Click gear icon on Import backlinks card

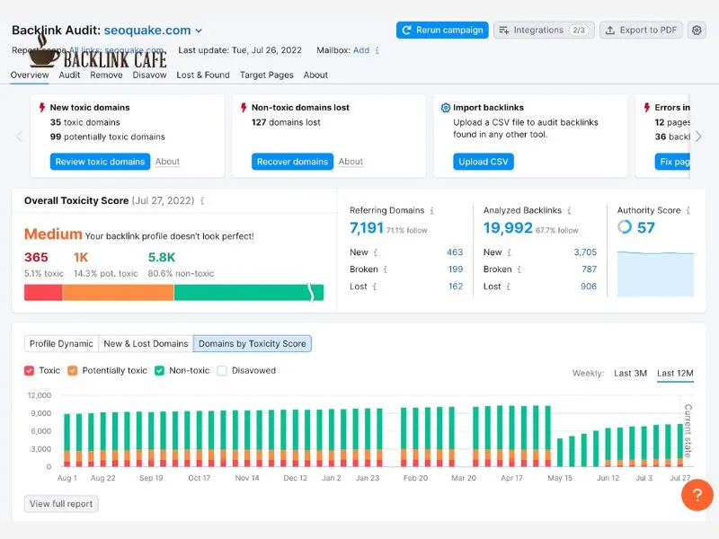445,107
